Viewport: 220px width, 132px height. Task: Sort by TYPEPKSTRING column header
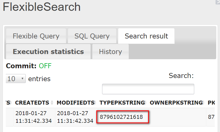tap(123, 103)
